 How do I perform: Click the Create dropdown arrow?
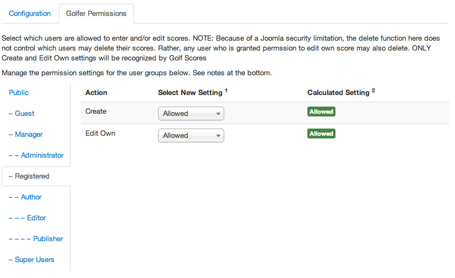(x=218, y=114)
